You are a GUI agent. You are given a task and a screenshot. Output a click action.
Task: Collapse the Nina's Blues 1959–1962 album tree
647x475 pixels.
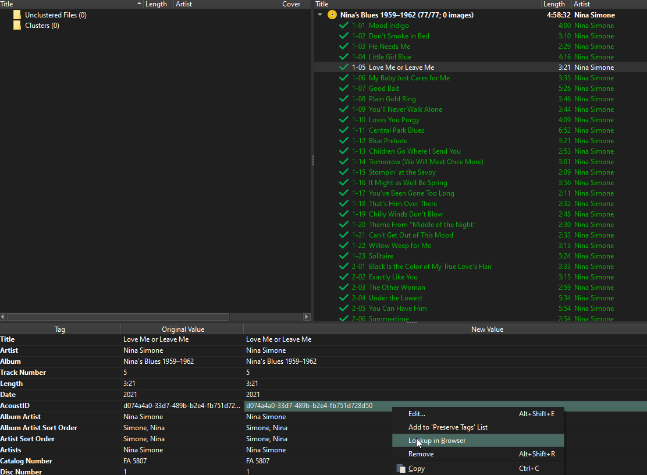tap(320, 15)
